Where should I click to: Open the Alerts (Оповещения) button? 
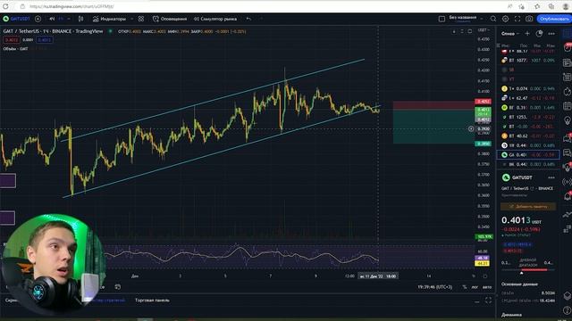coord(170,19)
